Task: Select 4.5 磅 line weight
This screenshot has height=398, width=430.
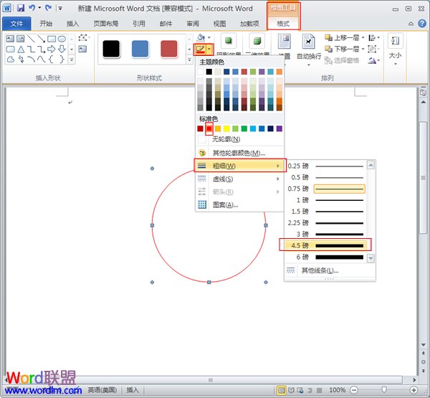Action: [326, 245]
